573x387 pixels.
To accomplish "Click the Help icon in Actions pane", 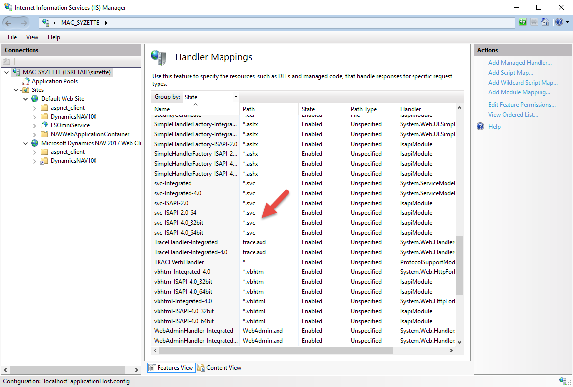I will 481,127.
